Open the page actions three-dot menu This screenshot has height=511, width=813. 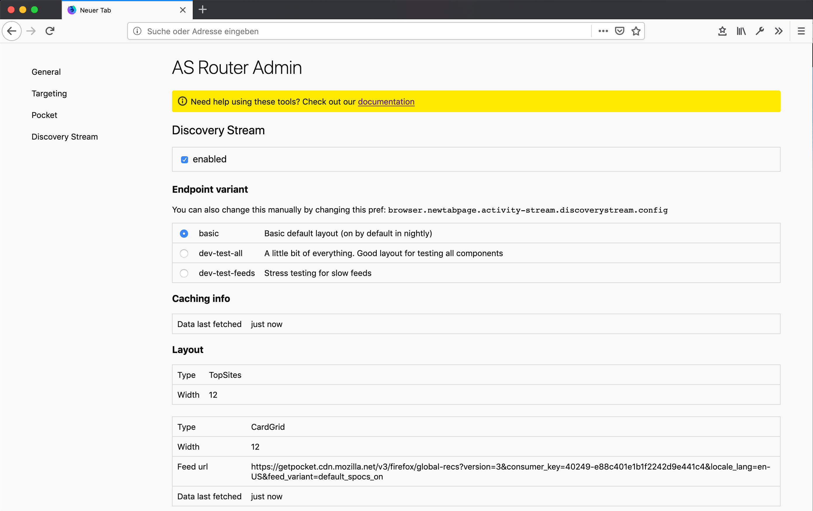click(603, 31)
